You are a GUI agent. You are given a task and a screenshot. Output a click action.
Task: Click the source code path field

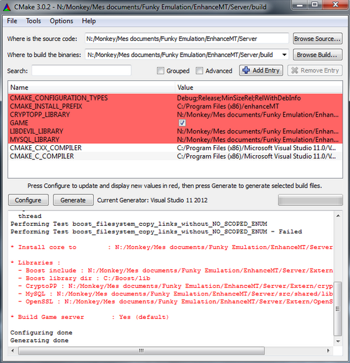[187, 38]
